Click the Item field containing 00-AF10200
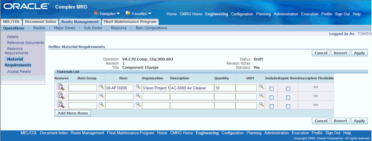This screenshot has width=372, height=141. [119, 88]
